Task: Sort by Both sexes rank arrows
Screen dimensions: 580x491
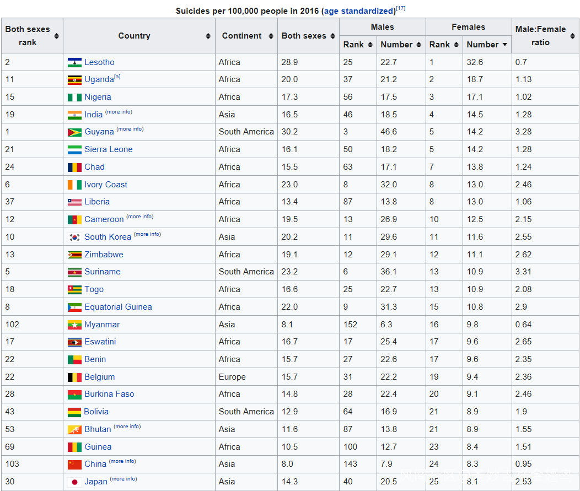Action: tap(56, 36)
